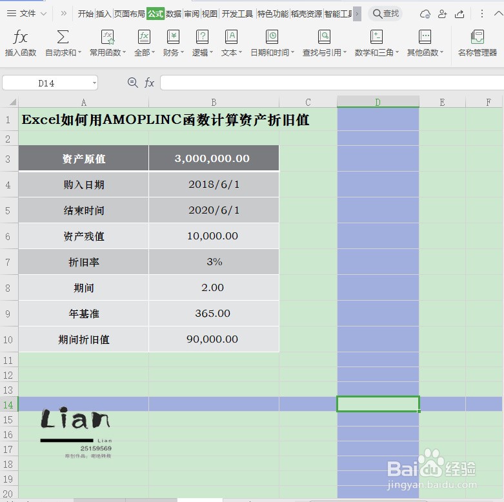Click the zoom magnifier beside formula bar
The width and height of the screenshot is (504, 502).
(132, 83)
